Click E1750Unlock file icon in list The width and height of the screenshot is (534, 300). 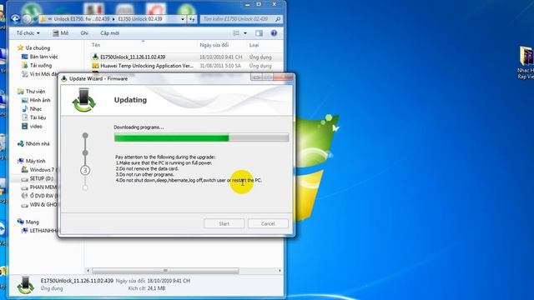click(x=95, y=57)
